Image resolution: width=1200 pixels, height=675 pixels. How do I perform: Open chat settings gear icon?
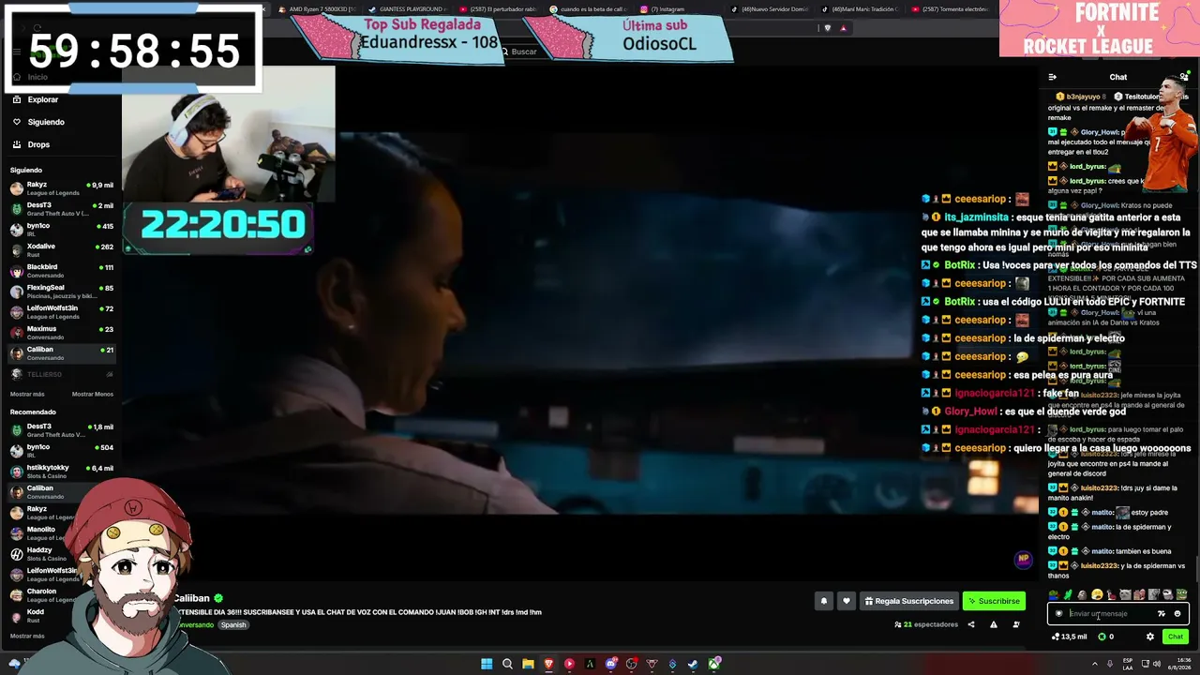point(1150,637)
